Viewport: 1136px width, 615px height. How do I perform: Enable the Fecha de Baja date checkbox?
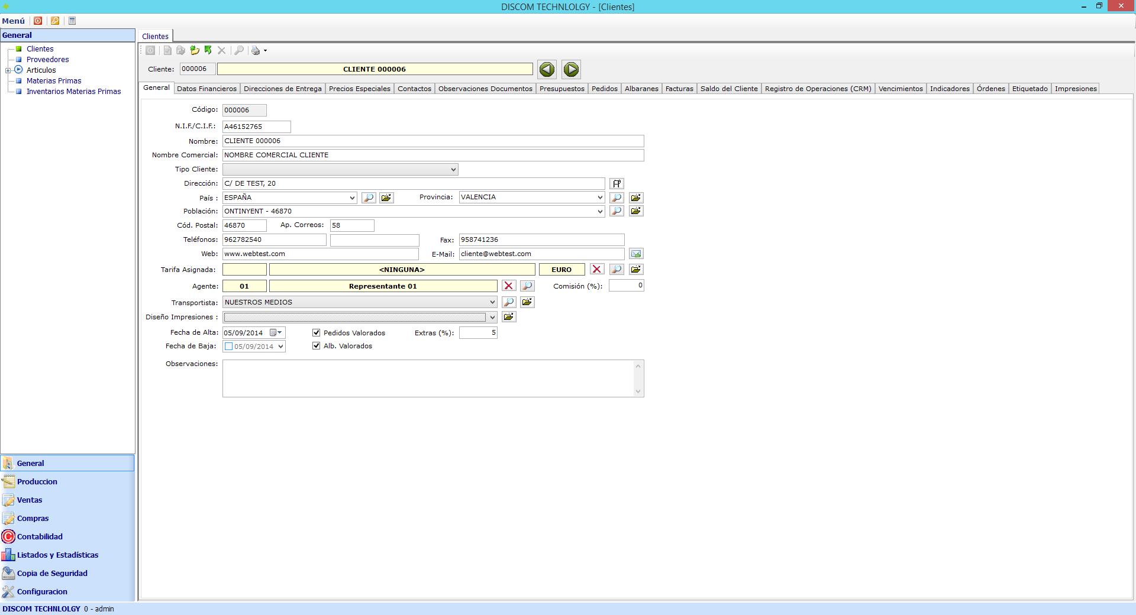point(229,347)
